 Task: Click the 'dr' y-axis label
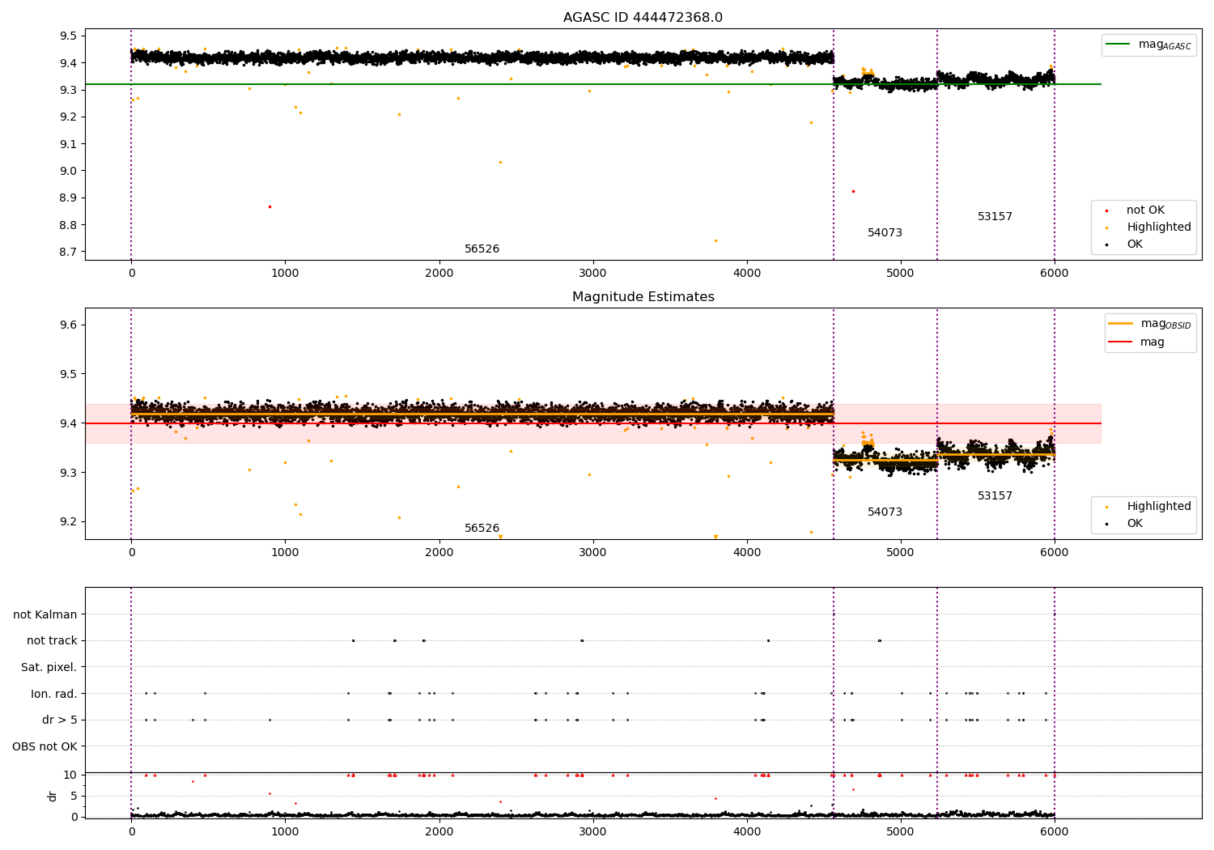[x=53, y=796]
